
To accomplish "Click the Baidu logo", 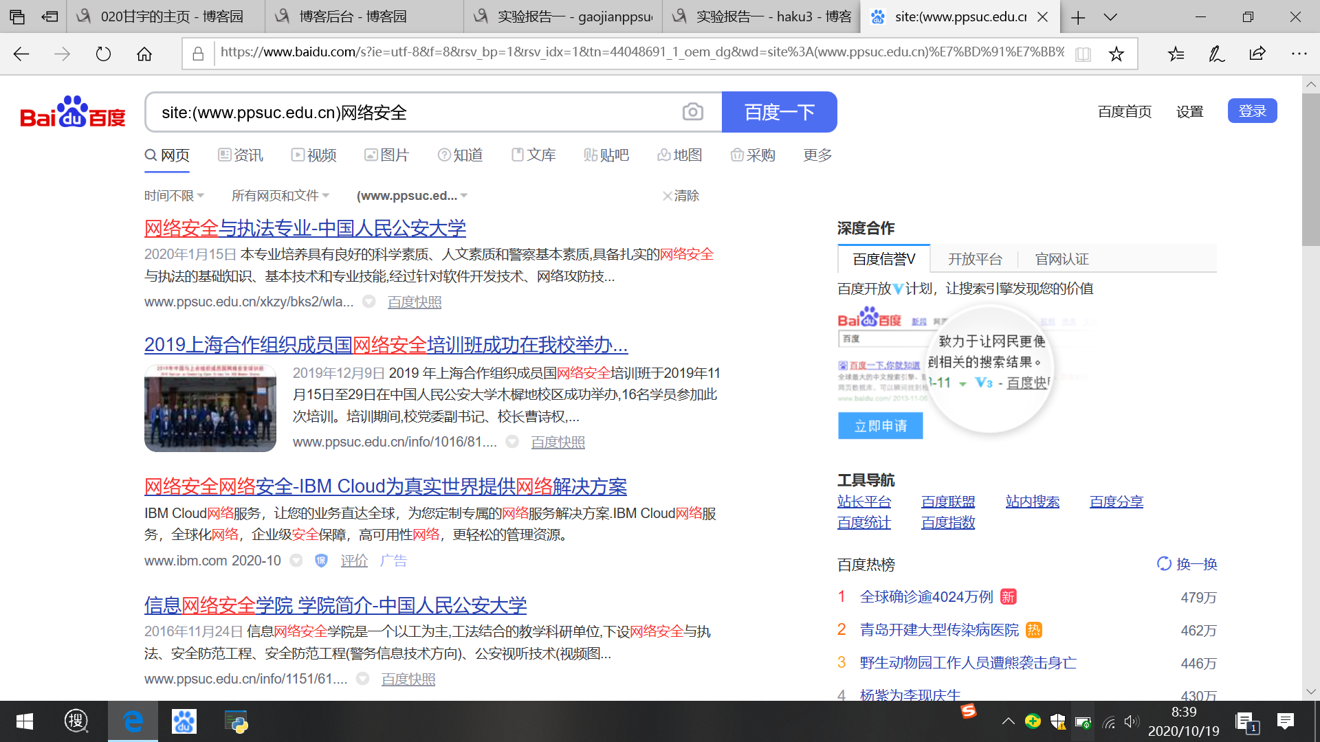I will tap(73, 112).
